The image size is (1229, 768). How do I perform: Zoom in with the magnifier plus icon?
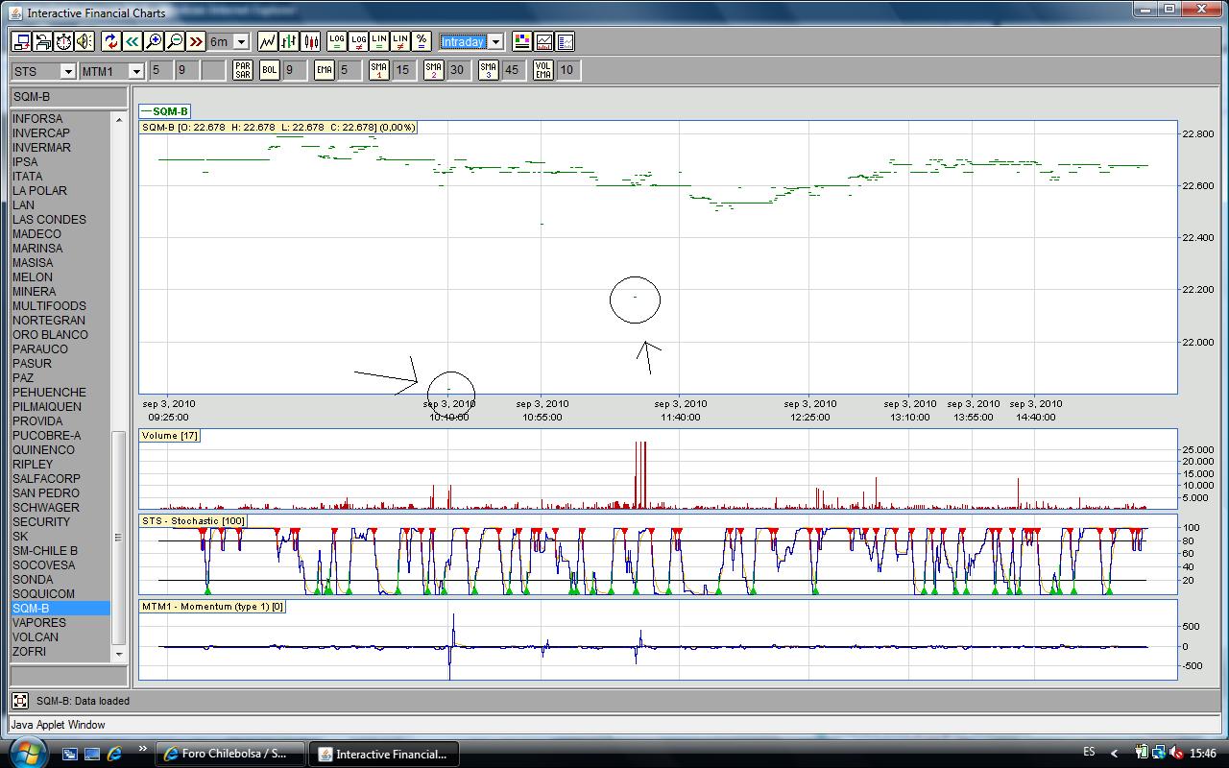pyautogui.click(x=154, y=41)
